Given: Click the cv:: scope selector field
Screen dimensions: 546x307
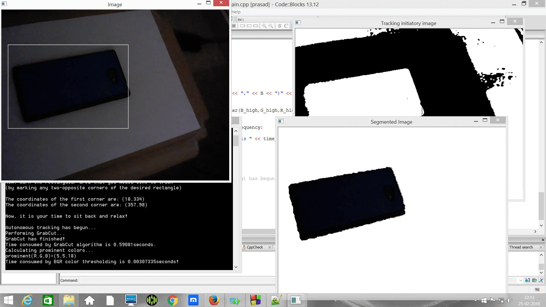Looking at the screenshot, I should tap(264, 19).
